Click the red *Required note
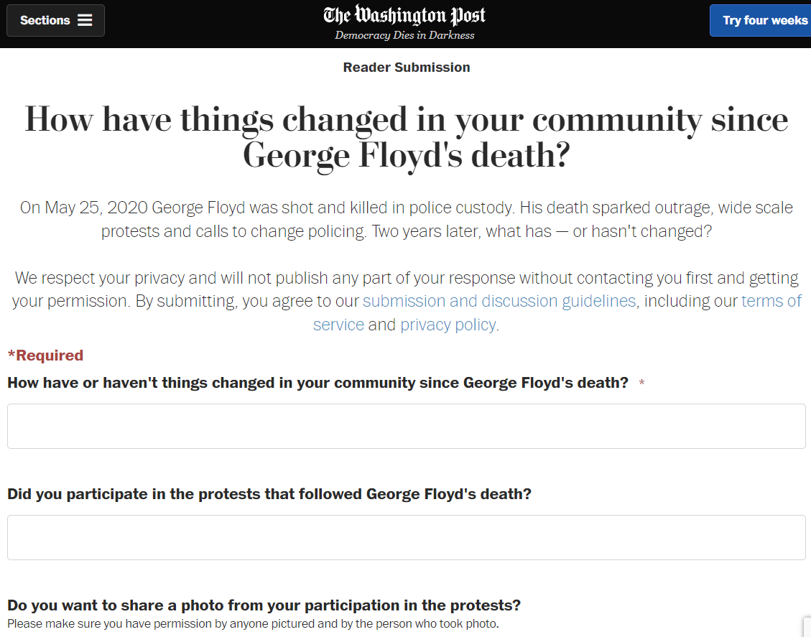This screenshot has height=637, width=811. coord(45,355)
